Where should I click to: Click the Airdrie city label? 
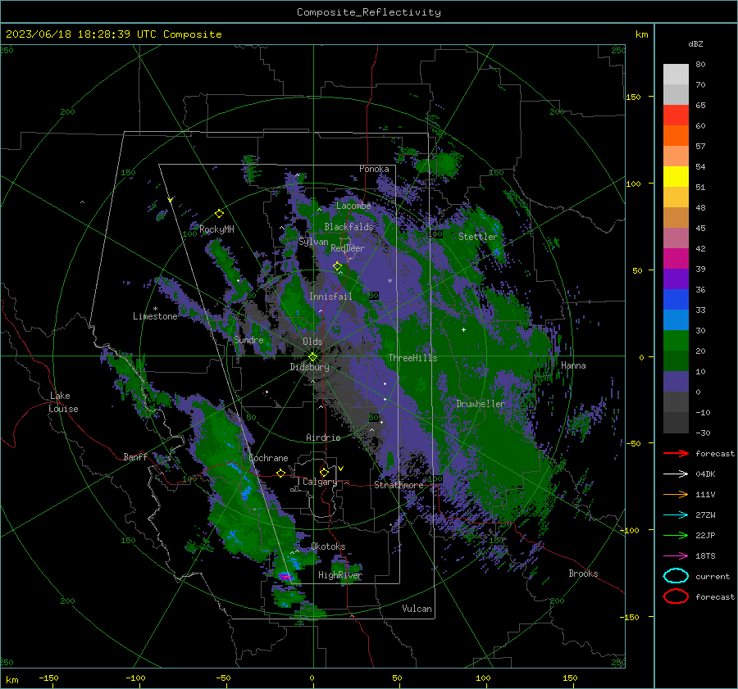(323, 437)
